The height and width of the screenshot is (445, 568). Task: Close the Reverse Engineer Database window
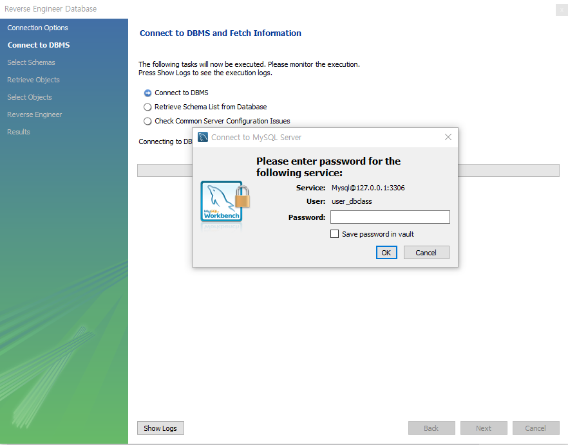(562, 10)
